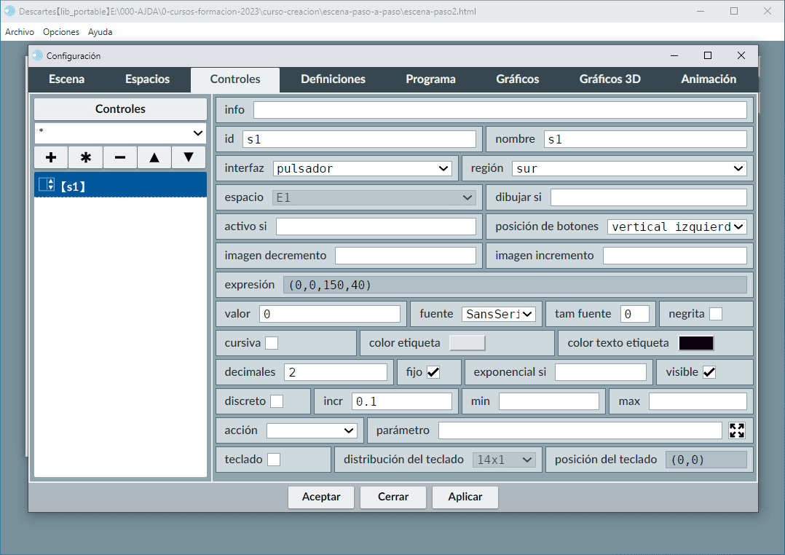785x555 pixels.
Task: Switch to the Gráficos 3D tab
Action: 610,79
